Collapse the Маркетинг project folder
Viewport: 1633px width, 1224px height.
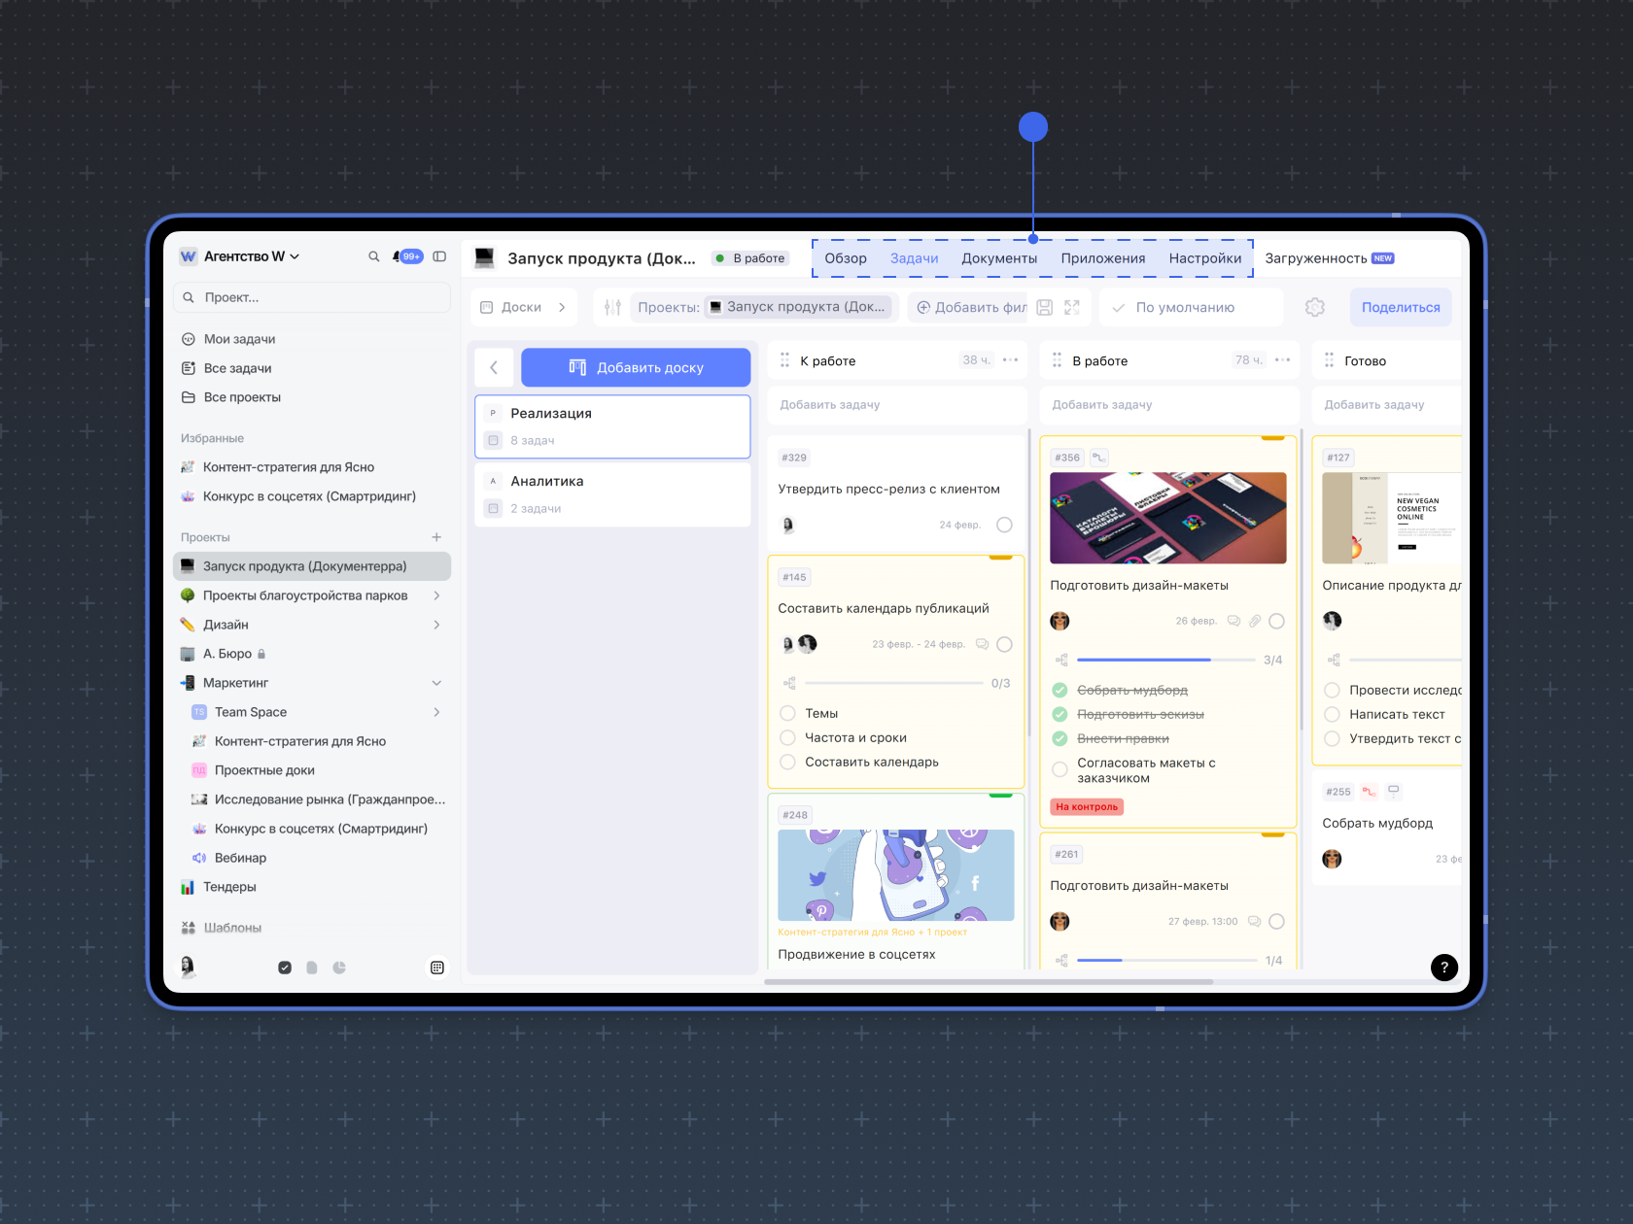[x=436, y=683]
